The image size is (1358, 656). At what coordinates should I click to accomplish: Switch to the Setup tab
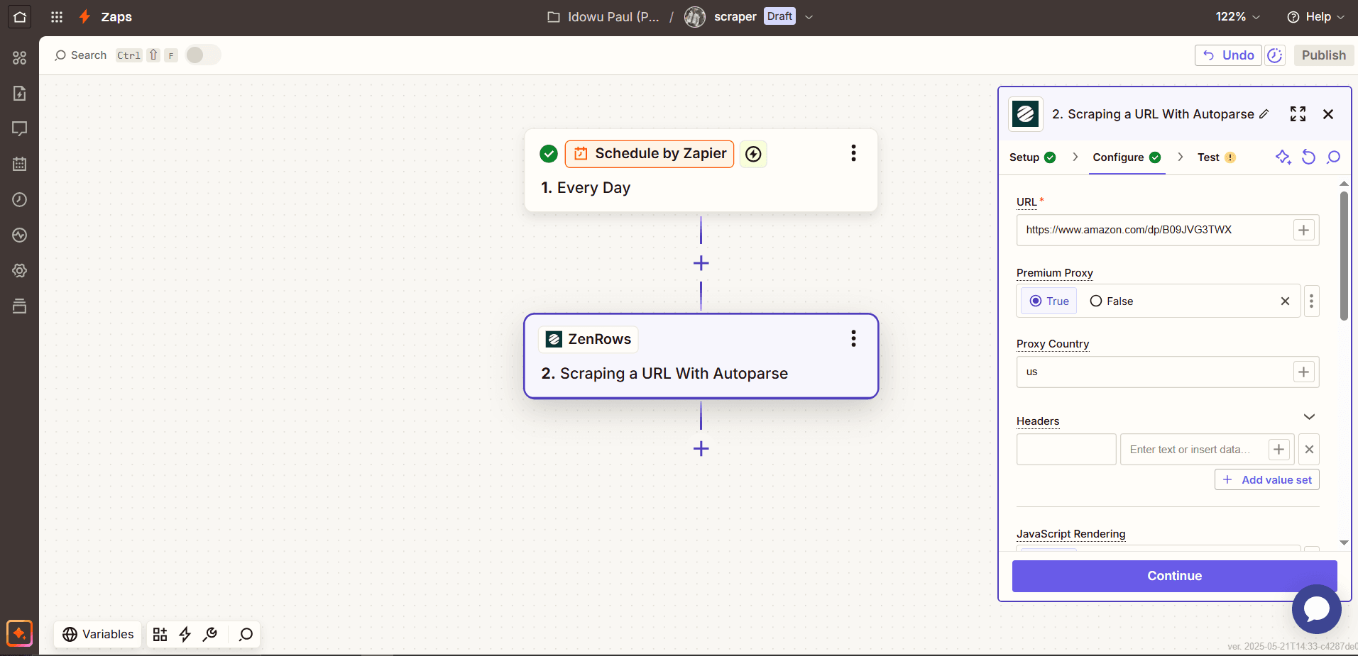[1032, 157]
